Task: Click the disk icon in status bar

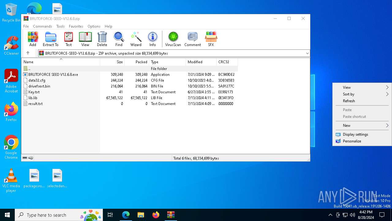Action: 25,158
